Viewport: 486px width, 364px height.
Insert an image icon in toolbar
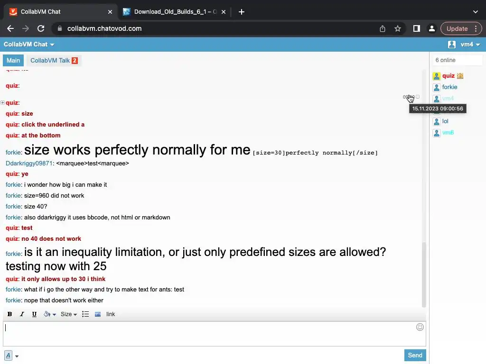[x=98, y=314]
